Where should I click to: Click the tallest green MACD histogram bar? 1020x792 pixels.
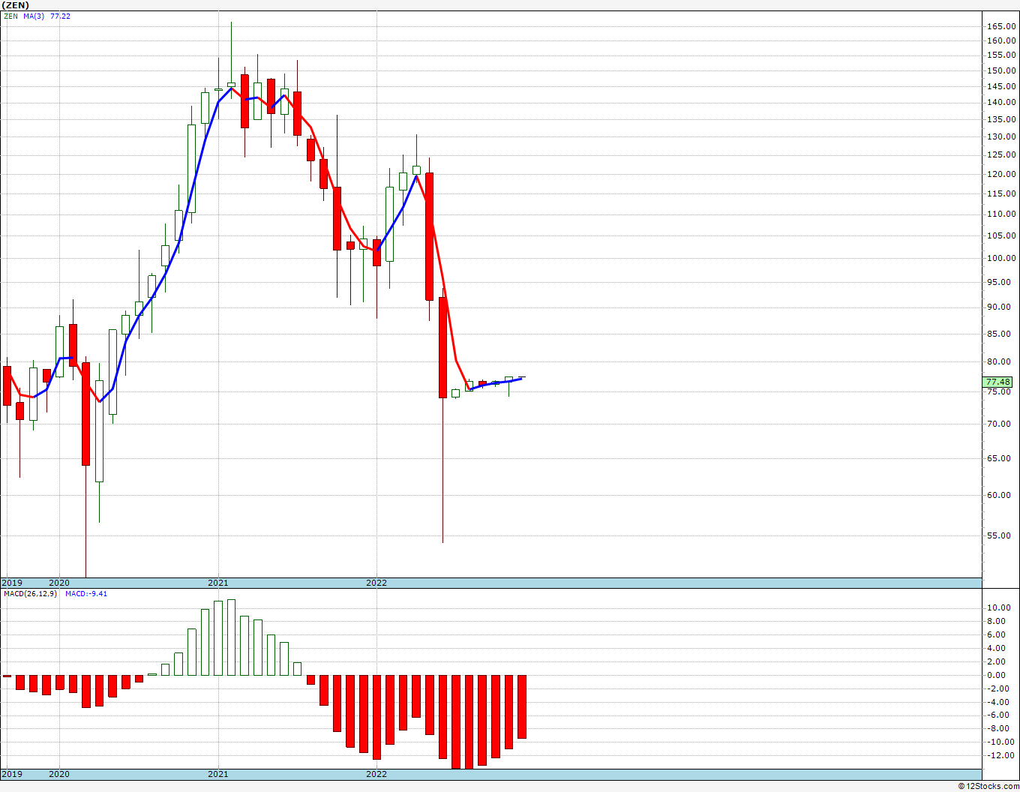click(231, 637)
